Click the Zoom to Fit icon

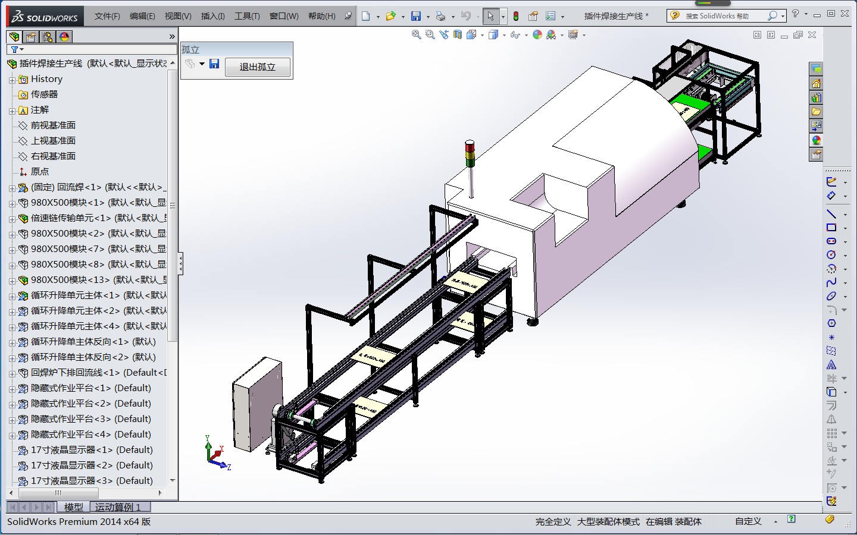(x=417, y=35)
